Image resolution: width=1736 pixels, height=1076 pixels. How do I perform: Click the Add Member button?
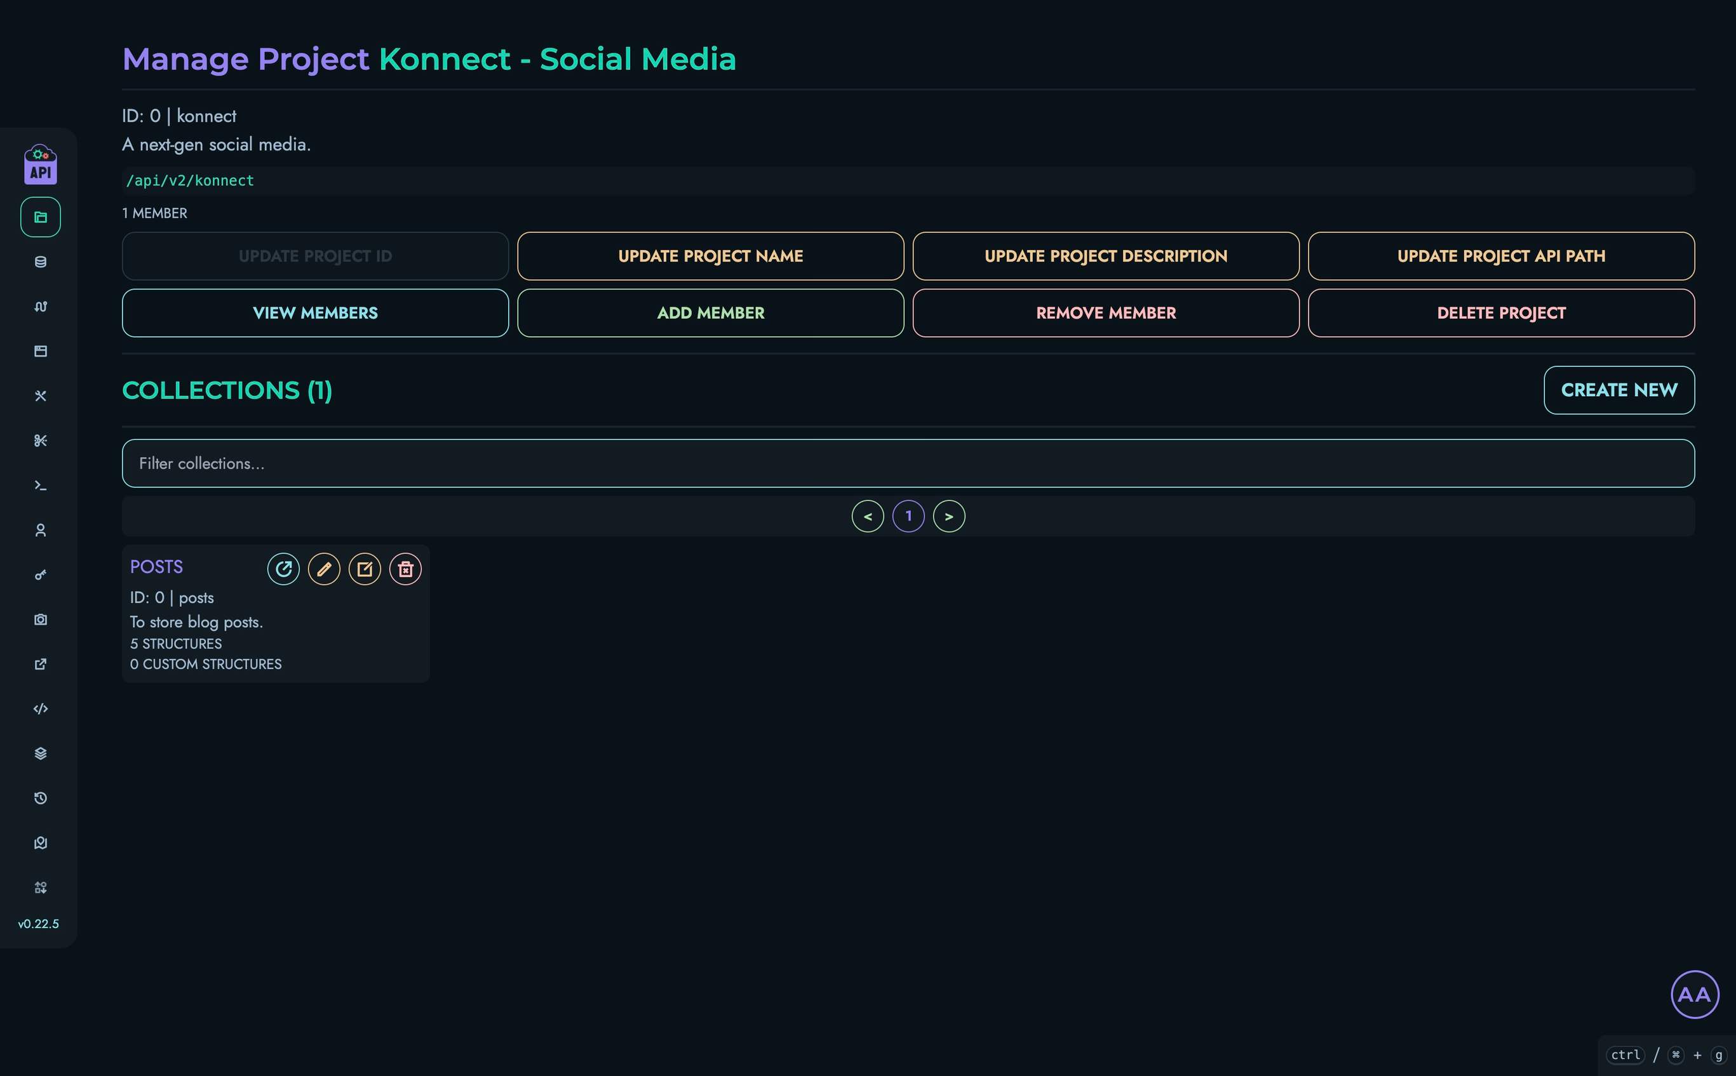[711, 313]
